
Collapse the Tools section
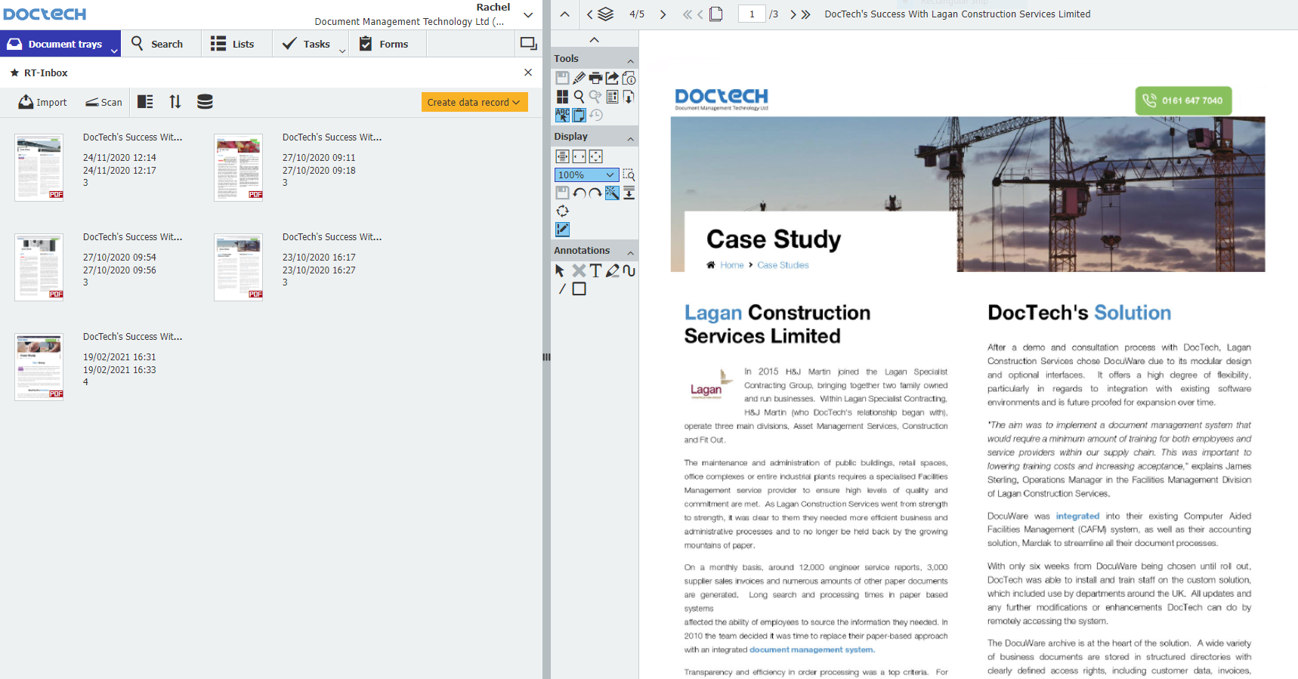tap(630, 61)
